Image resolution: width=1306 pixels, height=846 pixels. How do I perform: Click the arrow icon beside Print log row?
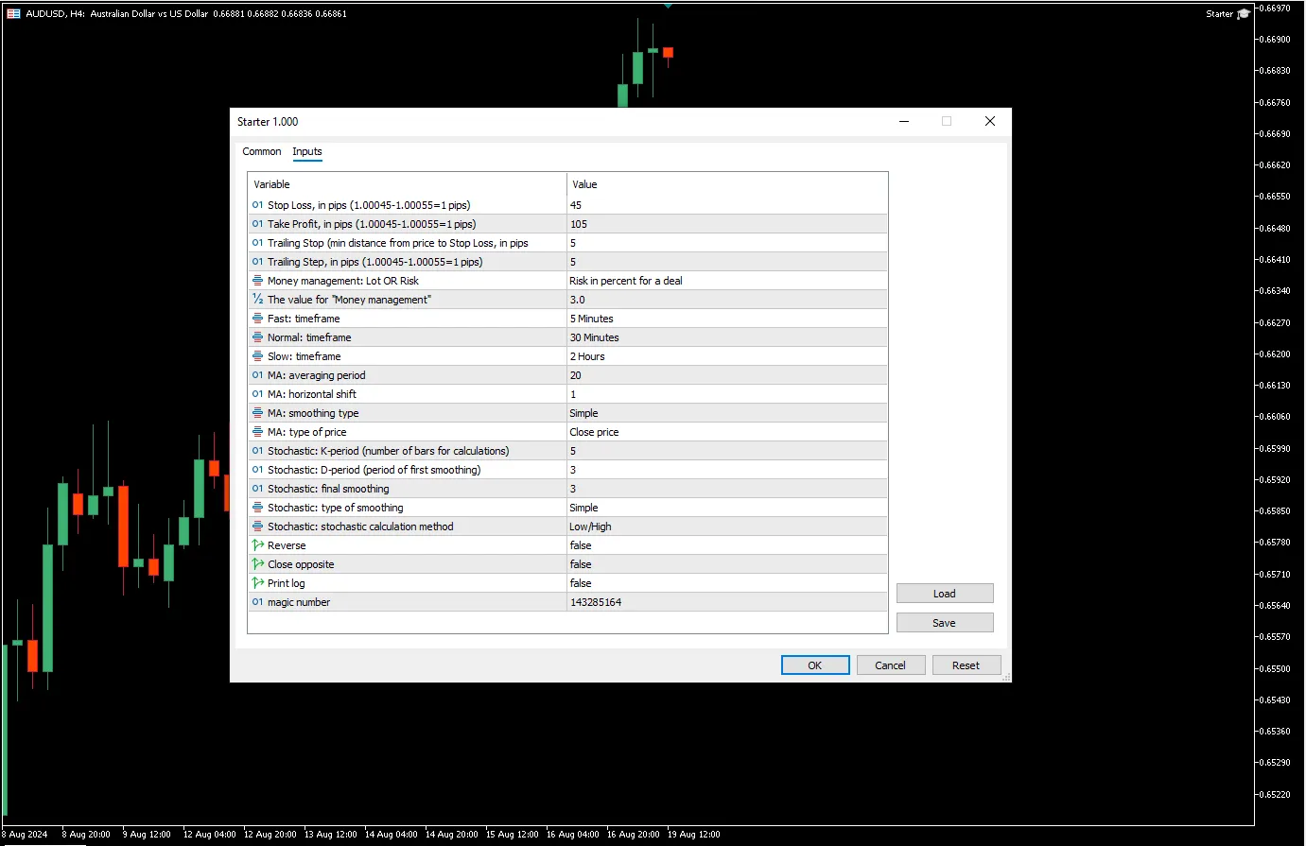point(257,583)
